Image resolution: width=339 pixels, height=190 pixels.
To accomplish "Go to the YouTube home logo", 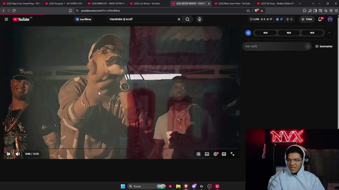I will coord(21,19).
